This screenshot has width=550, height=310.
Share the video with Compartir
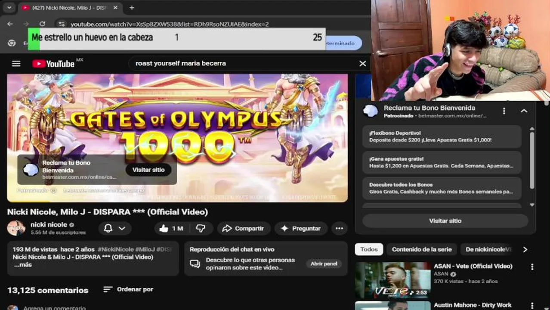pyautogui.click(x=243, y=228)
